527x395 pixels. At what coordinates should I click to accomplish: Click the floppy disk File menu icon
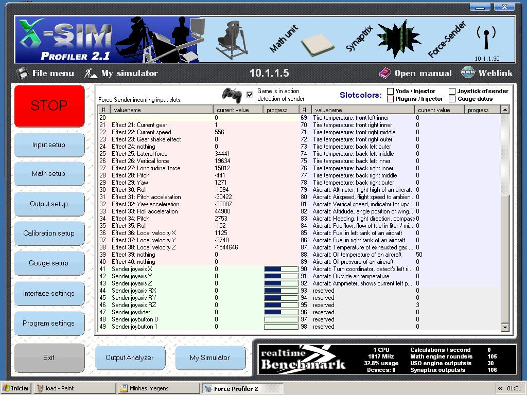coord(22,73)
